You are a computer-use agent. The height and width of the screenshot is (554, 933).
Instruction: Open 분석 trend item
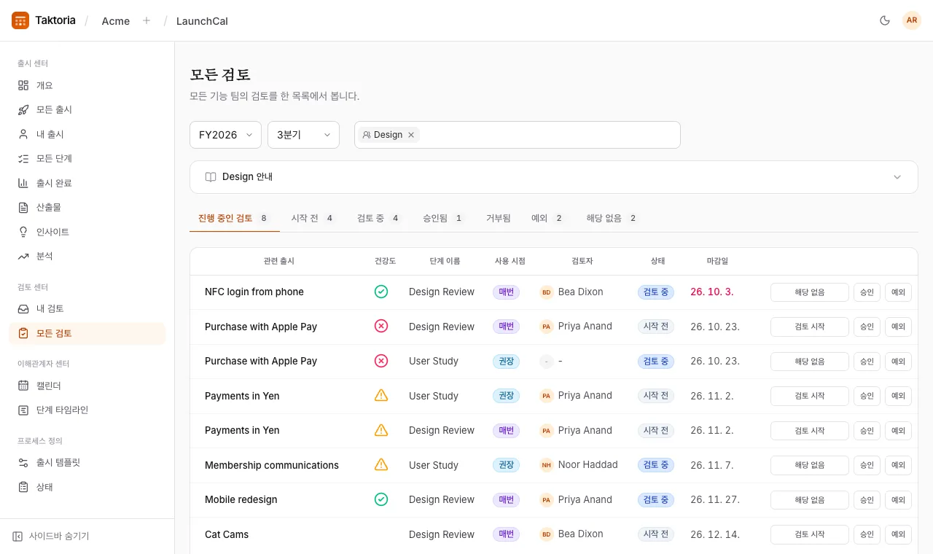87,256
